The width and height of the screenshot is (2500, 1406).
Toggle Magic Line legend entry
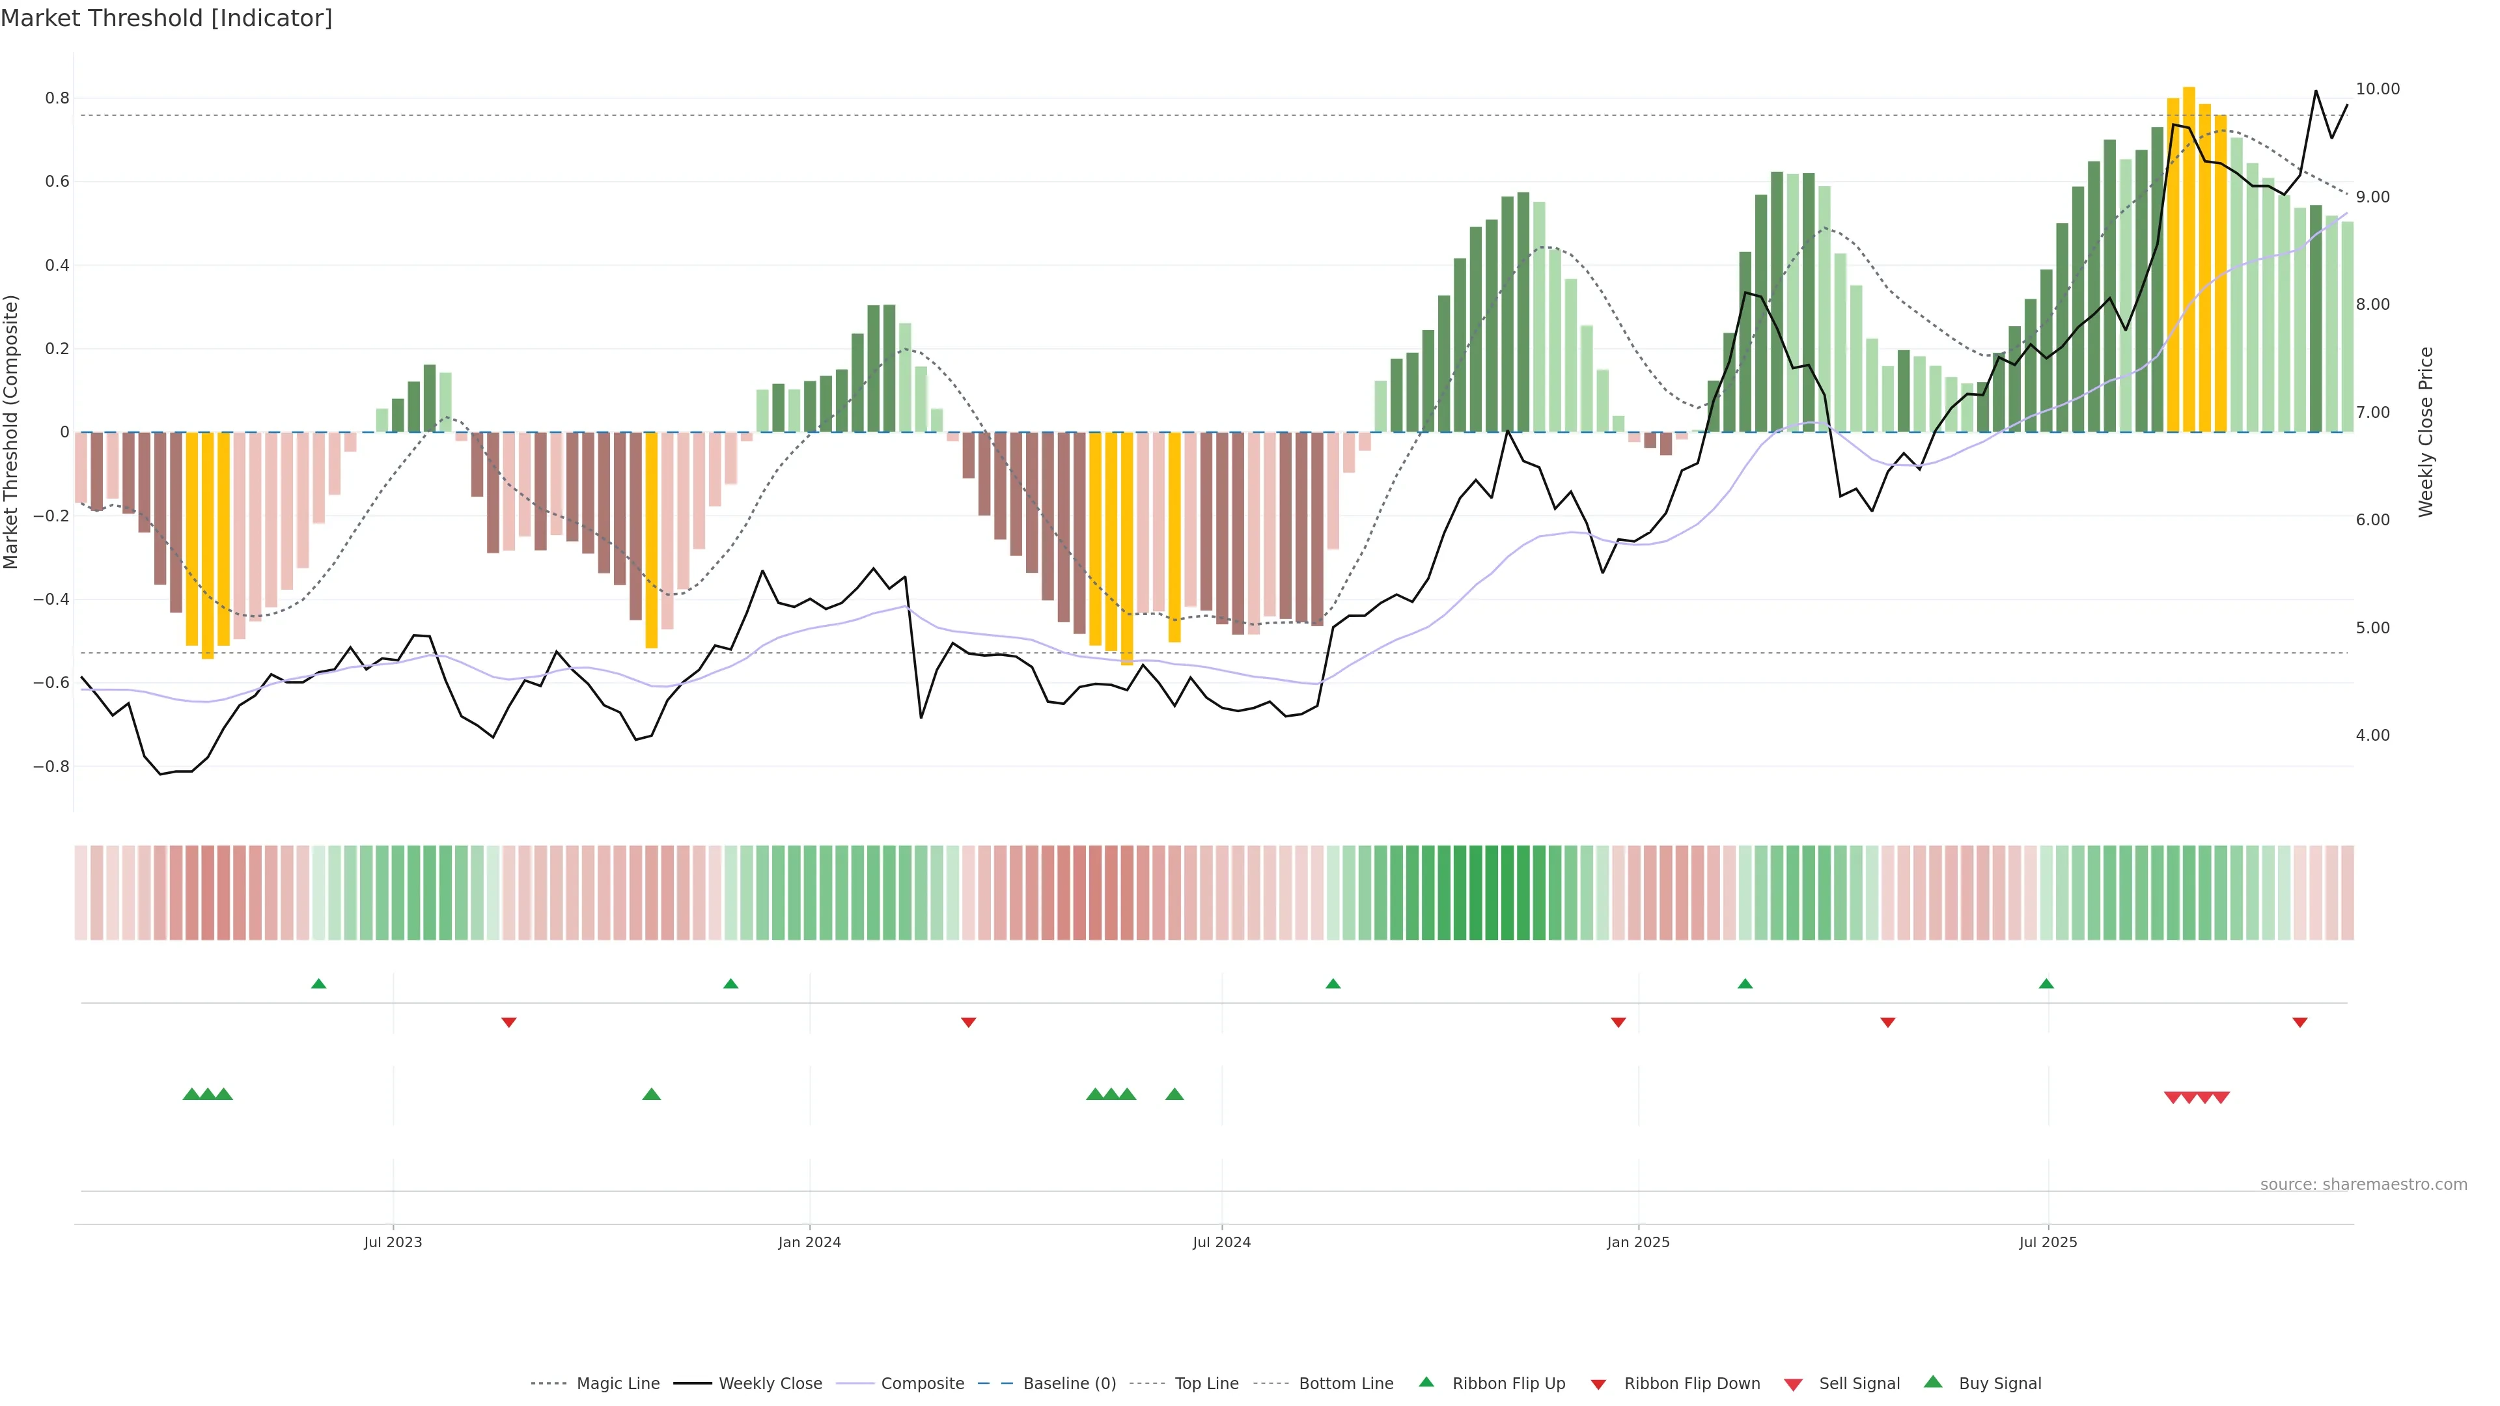point(617,1384)
